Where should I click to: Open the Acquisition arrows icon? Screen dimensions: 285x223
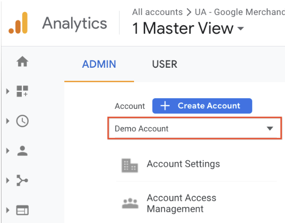coord(22,180)
